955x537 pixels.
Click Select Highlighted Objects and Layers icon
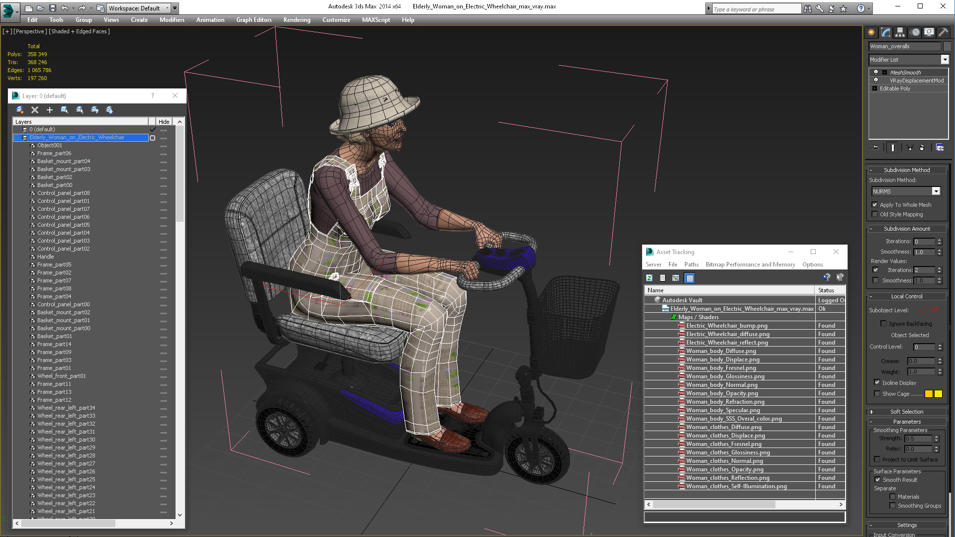65,110
